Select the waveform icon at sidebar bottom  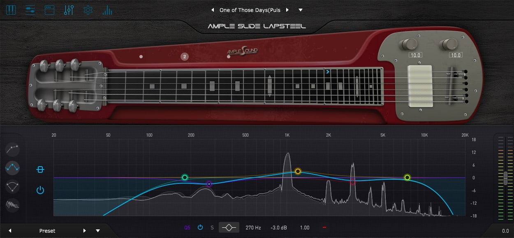point(13,204)
